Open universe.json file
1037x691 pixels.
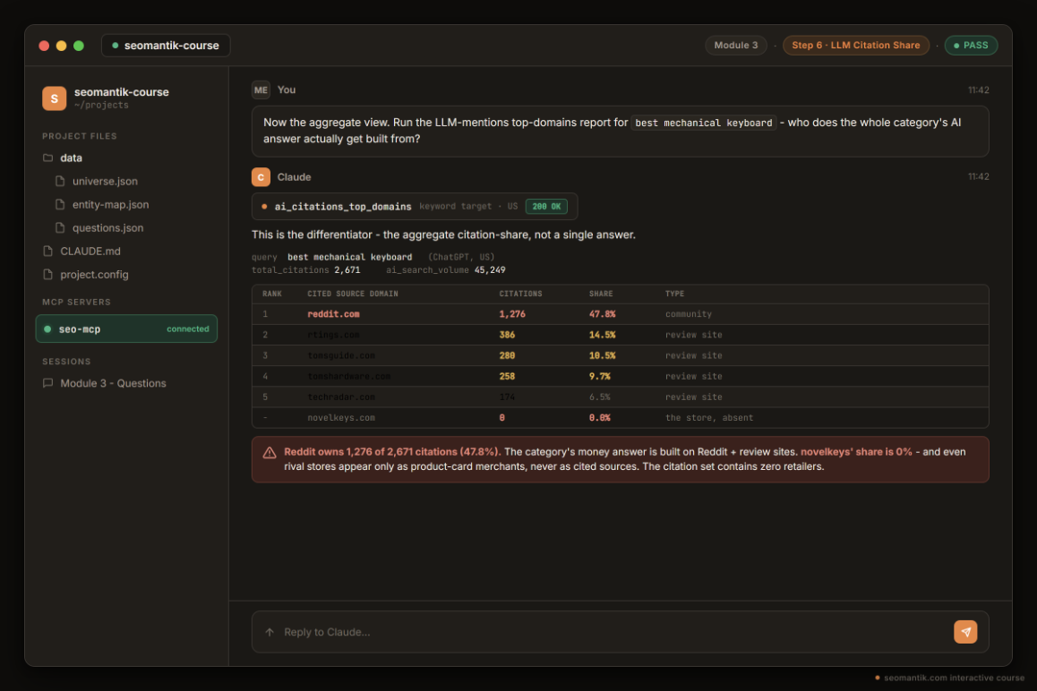pyautogui.click(x=105, y=181)
